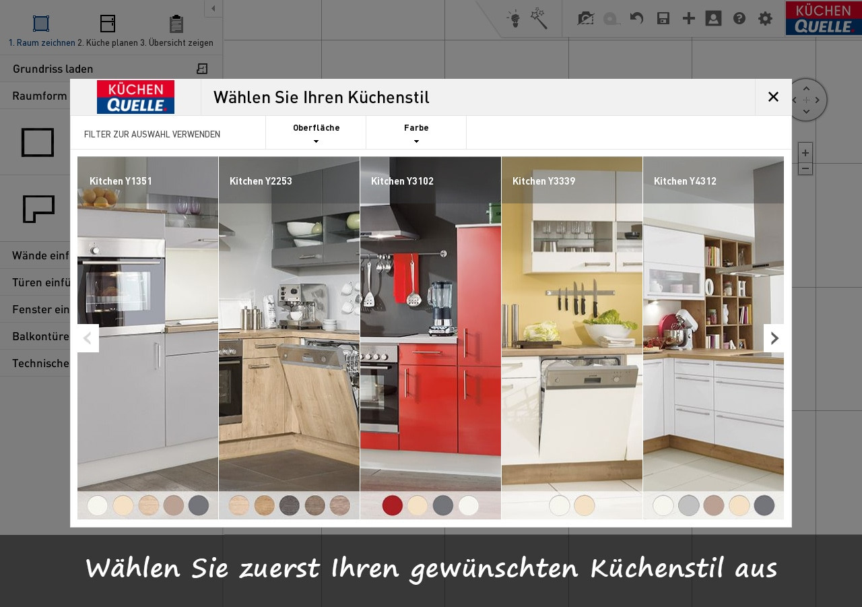Collapse the left sidebar arrow
This screenshot has width=862, height=607.
click(x=213, y=8)
